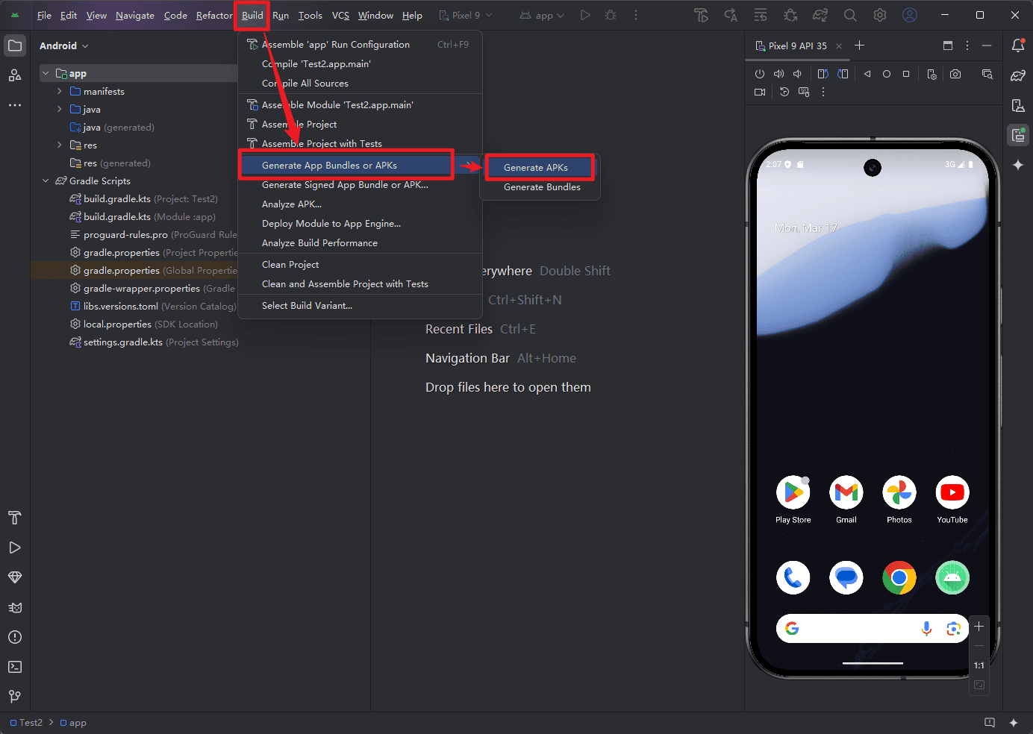The image size is (1033, 734).
Task: Click the Sync Project with Gradle Files icon
Action: pyautogui.click(x=820, y=15)
